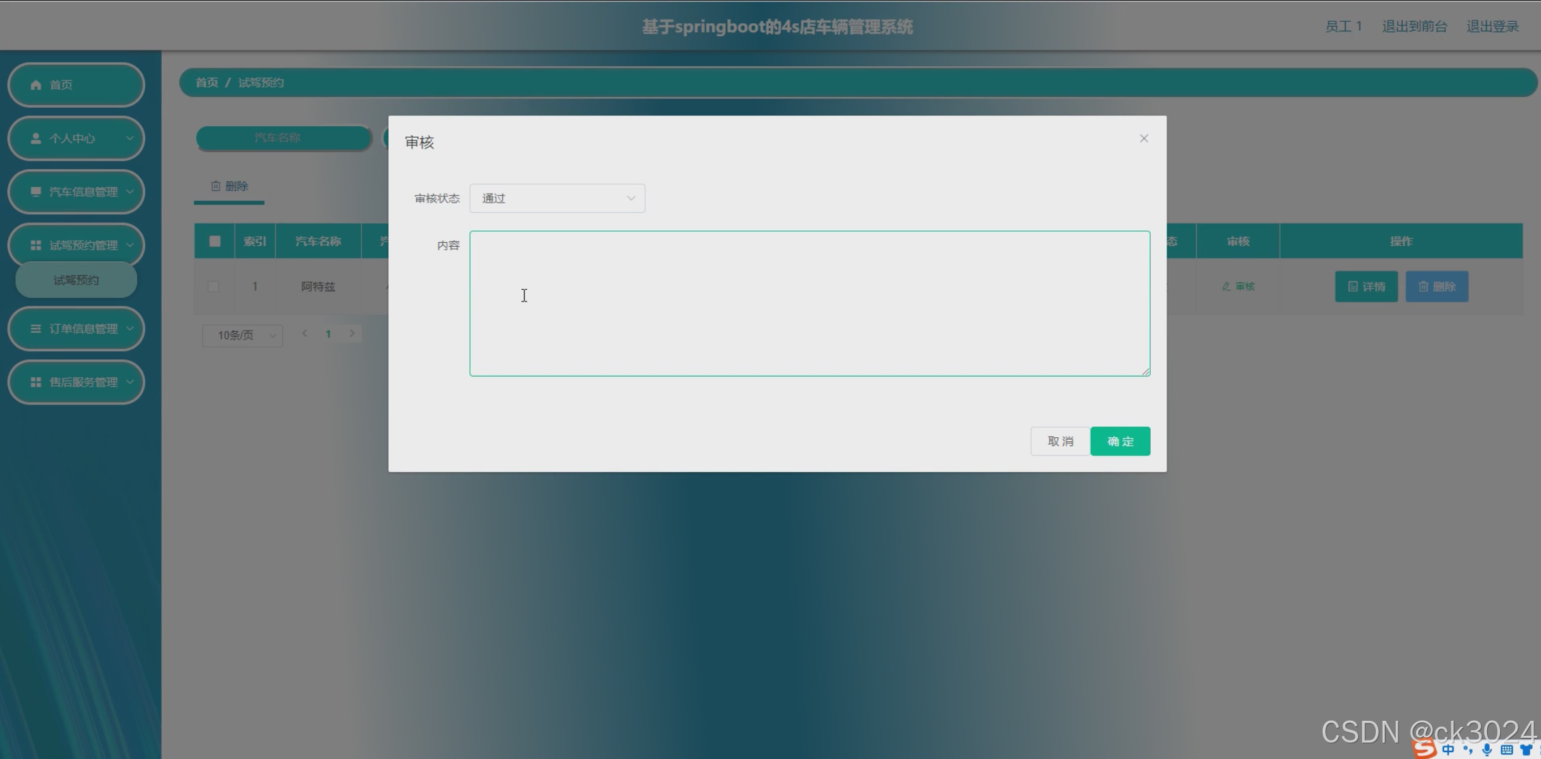Click the document icon on the 详情 button
Screen dimensions: 1541x759
click(x=1354, y=286)
